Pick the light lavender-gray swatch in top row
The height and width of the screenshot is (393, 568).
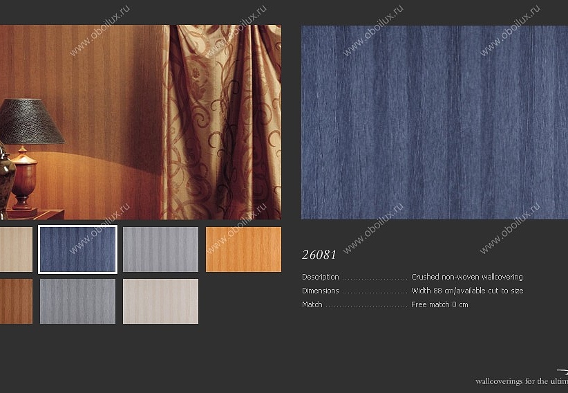(160, 249)
